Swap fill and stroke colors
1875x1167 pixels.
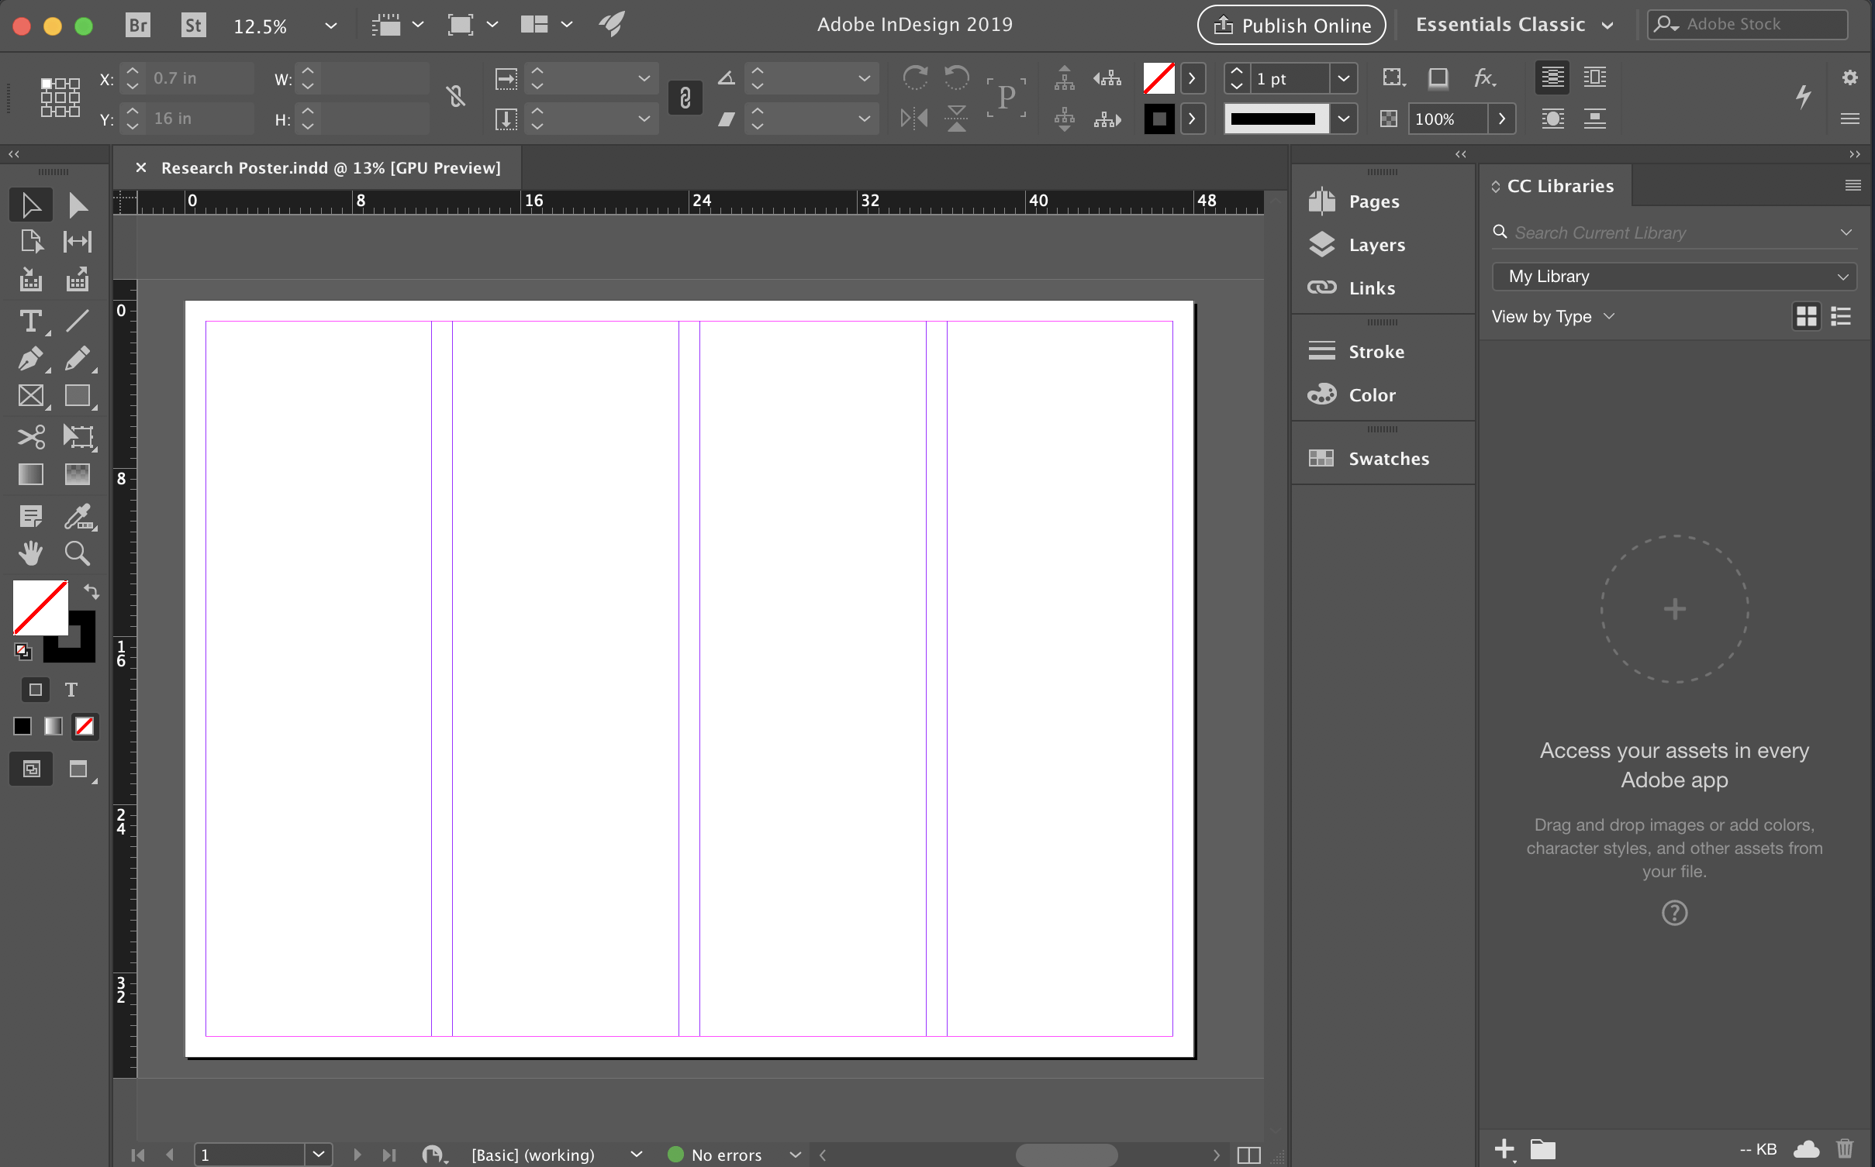tap(91, 591)
